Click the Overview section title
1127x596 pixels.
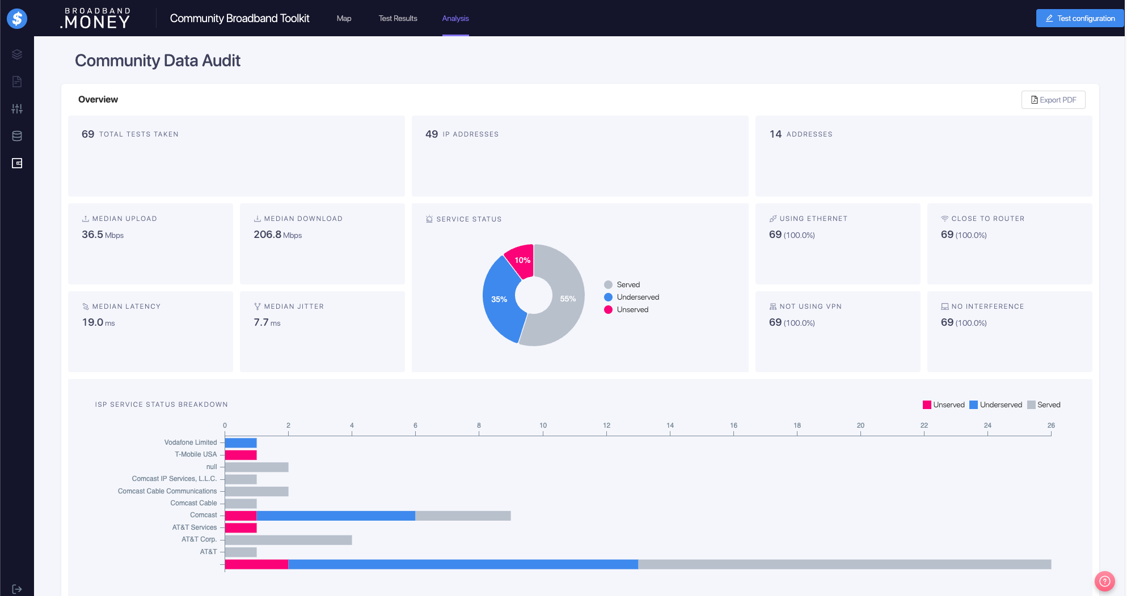[x=98, y=100]
